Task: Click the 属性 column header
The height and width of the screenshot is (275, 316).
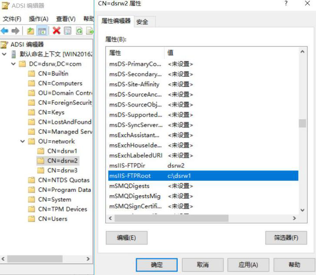Action: [x=136, y=53]
